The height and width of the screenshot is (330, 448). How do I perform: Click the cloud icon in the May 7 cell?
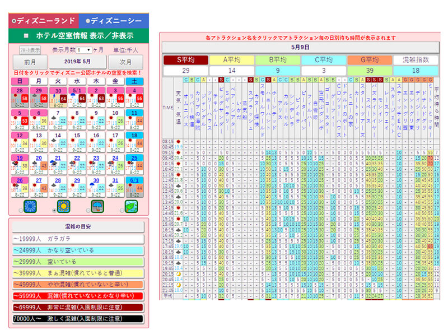pyautogui.click(x=54, y=118)
